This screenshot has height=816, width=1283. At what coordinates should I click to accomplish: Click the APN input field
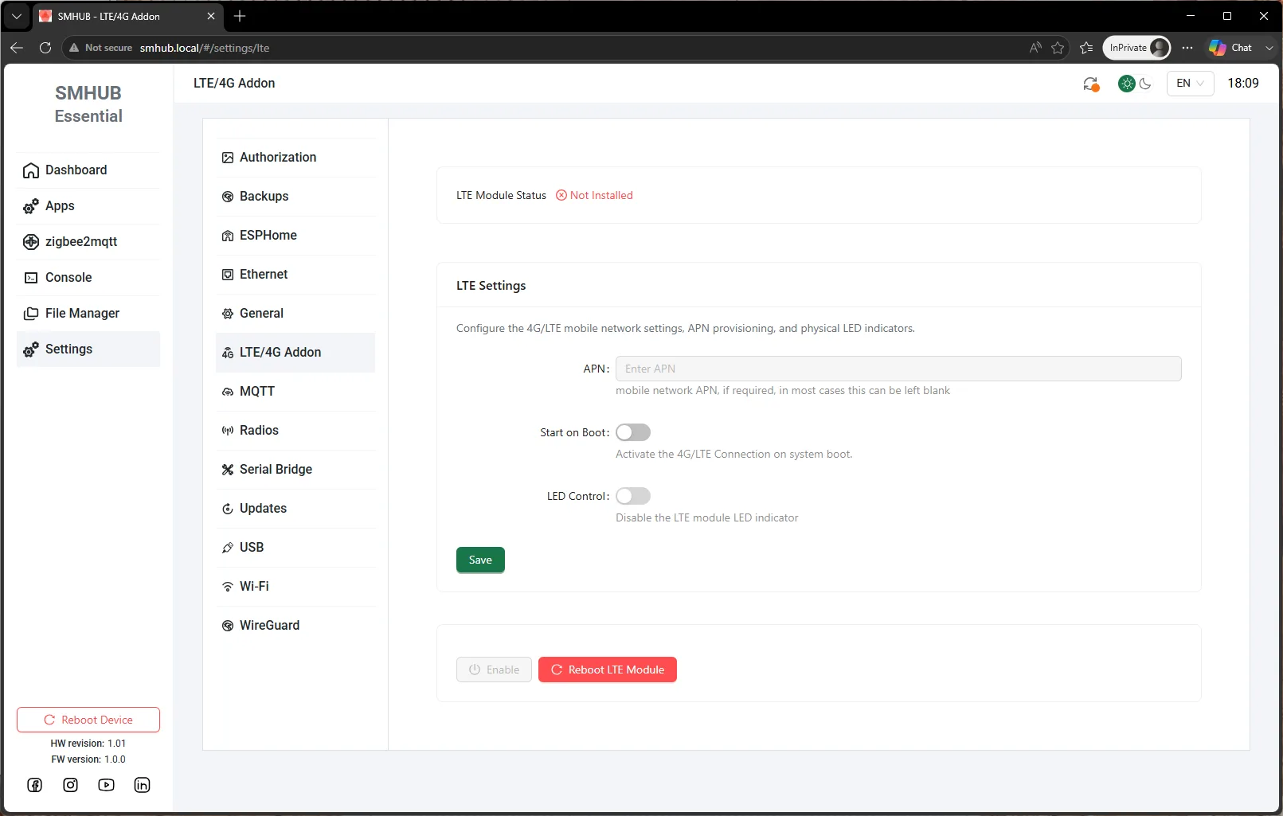898,369
